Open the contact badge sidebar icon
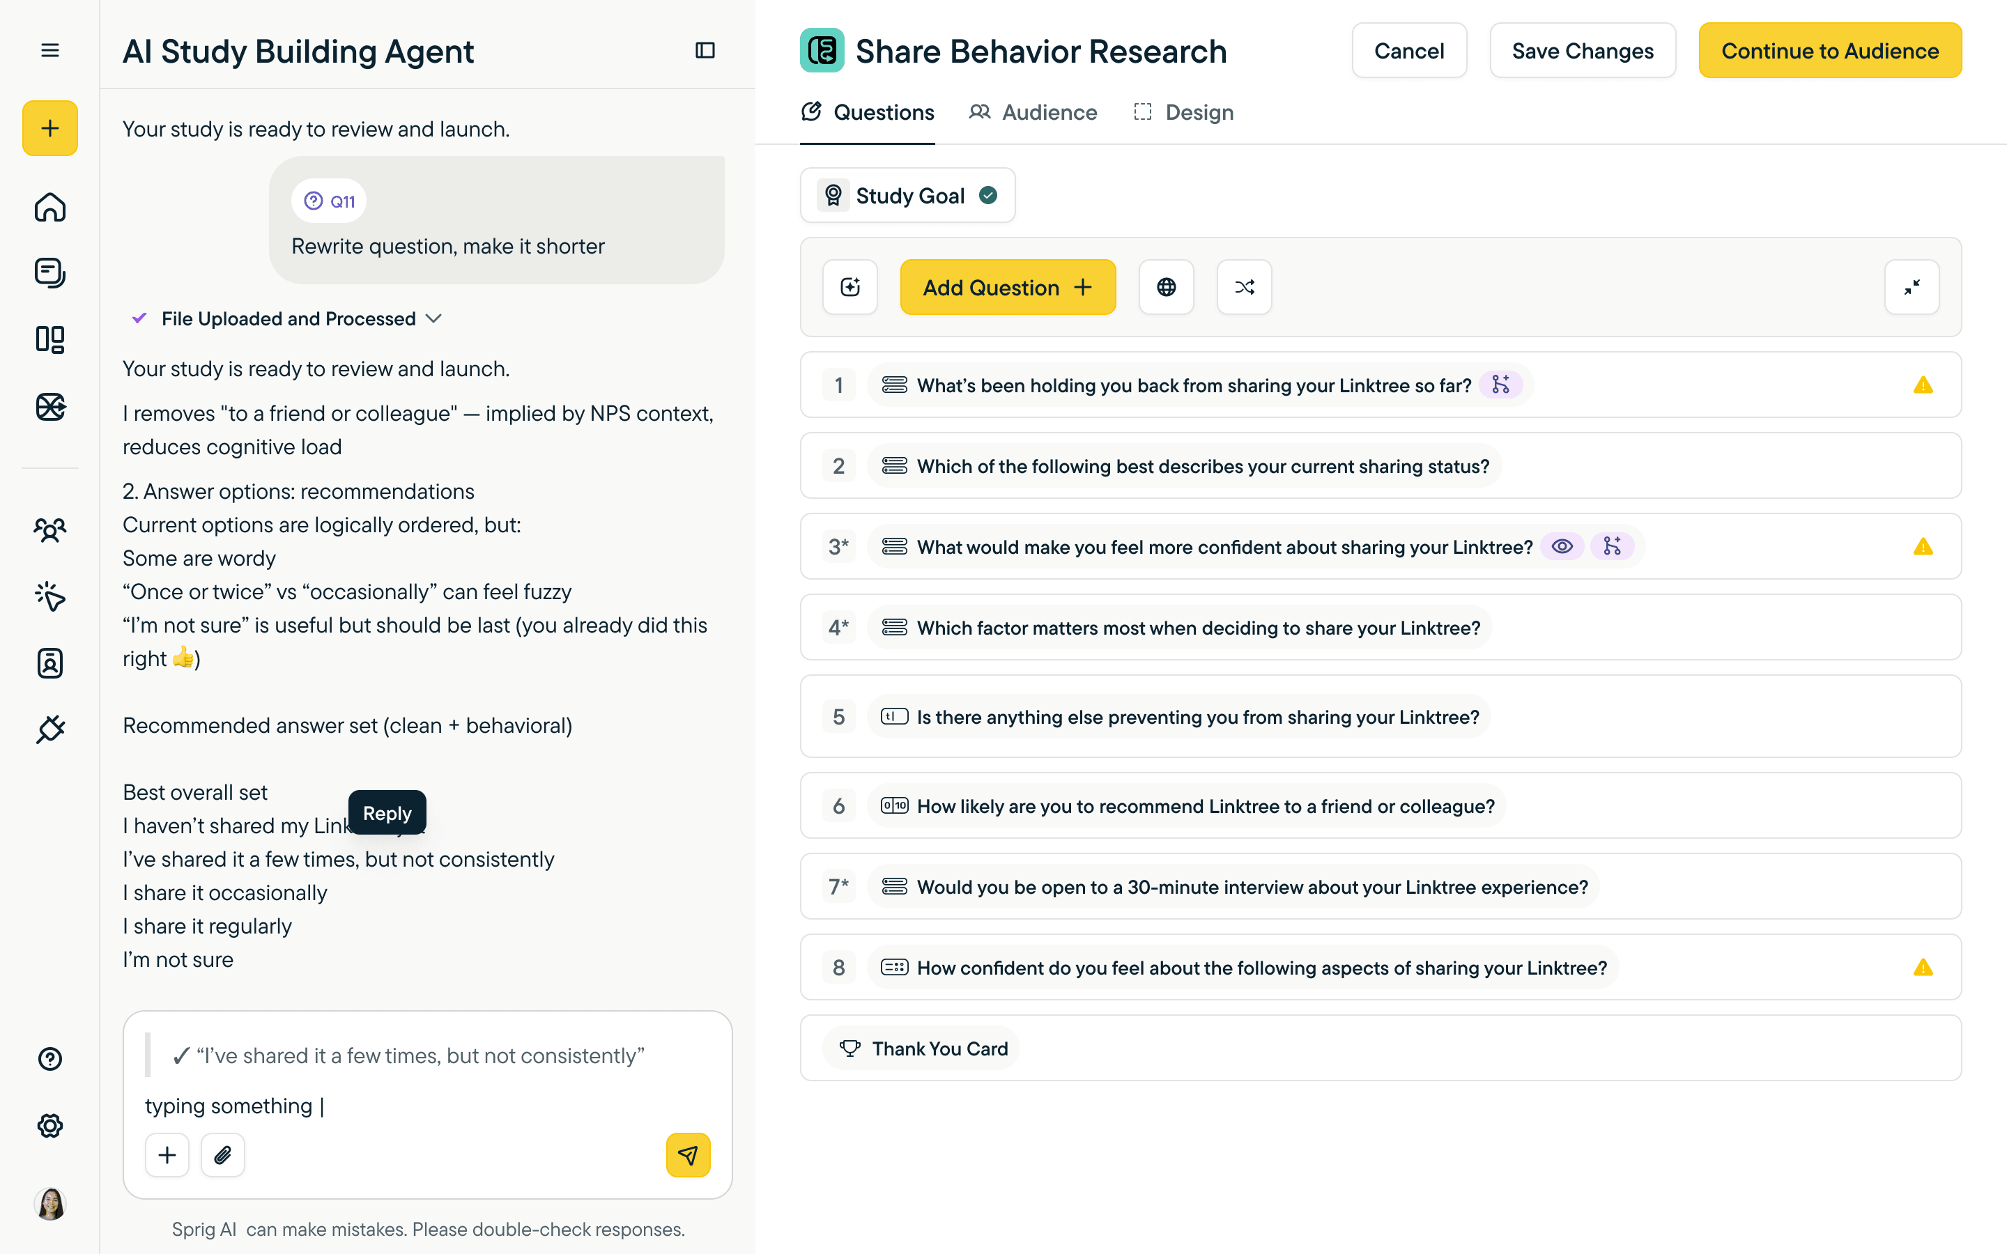This screenshot has width=2007, height=1254. pyautogui.click(x=49, y=663)
